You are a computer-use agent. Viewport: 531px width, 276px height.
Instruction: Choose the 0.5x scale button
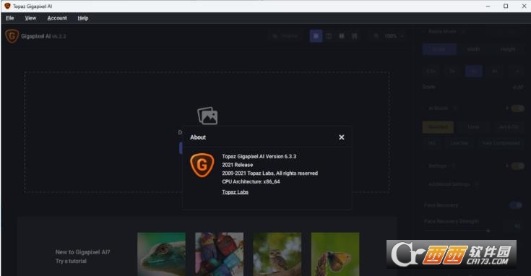431,72
